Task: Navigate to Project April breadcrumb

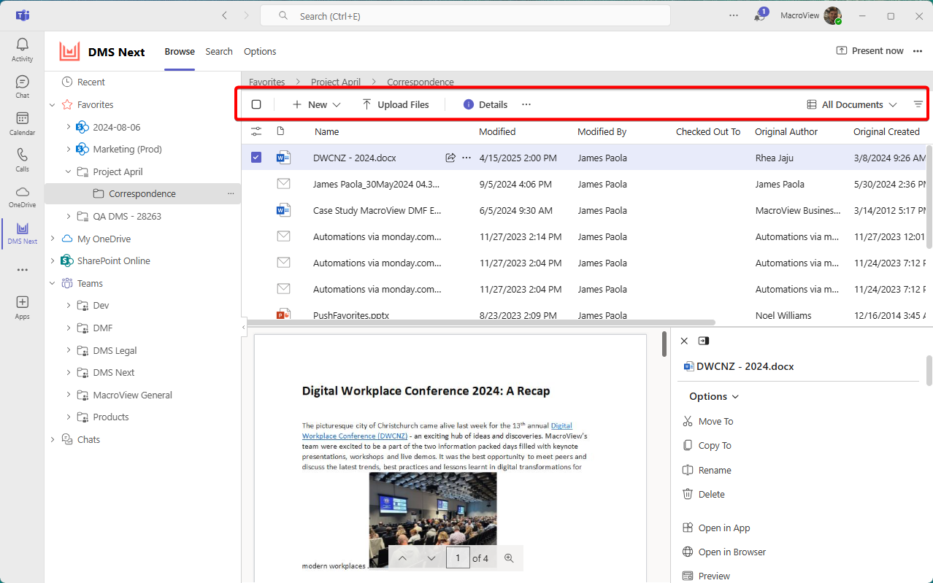Action: point(337,82)
